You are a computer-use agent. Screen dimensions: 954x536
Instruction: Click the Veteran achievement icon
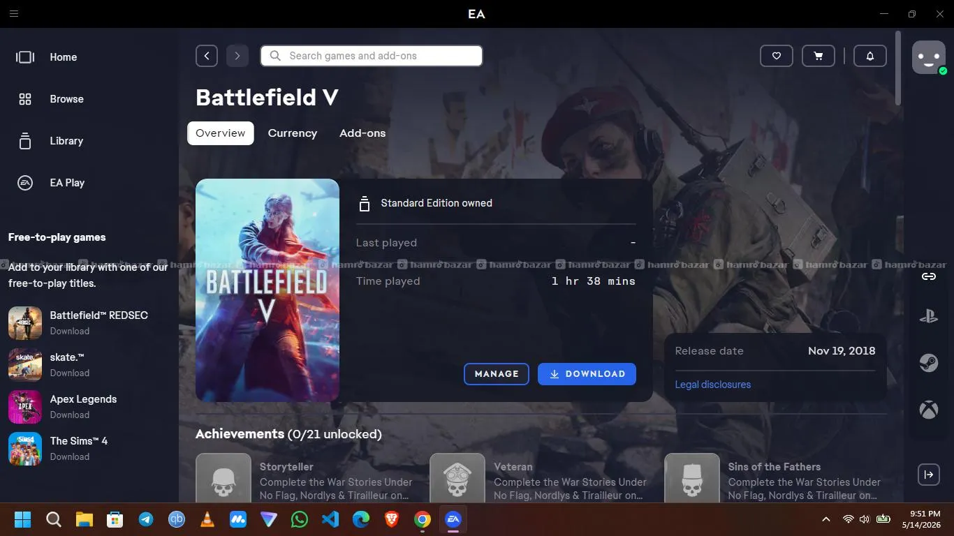pyautogui.click(x=457, y=477)
